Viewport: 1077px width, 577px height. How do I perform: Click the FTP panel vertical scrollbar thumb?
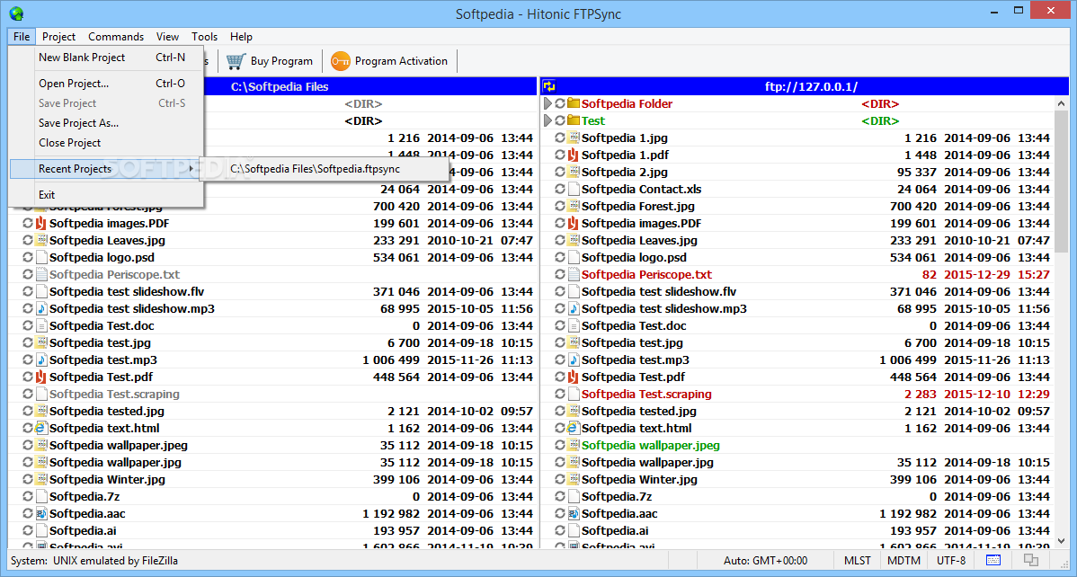[1061, 182]
